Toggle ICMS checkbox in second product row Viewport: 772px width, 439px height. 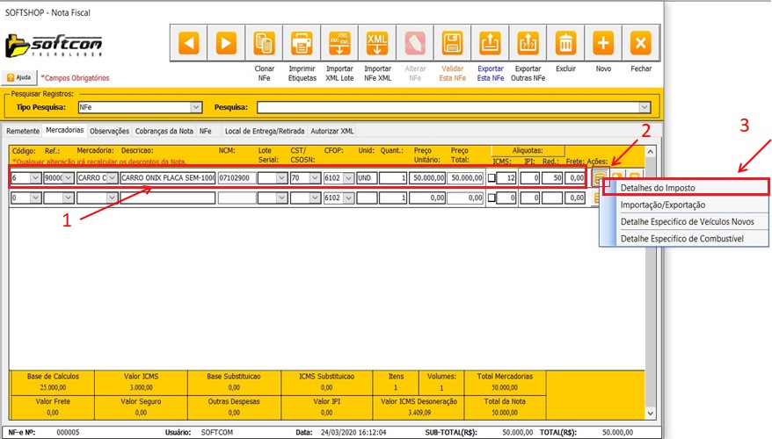pyautogui.click(x=491, y=198)
